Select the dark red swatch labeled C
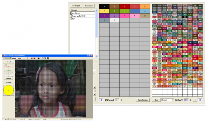212x122 pixels. point(125,7)
